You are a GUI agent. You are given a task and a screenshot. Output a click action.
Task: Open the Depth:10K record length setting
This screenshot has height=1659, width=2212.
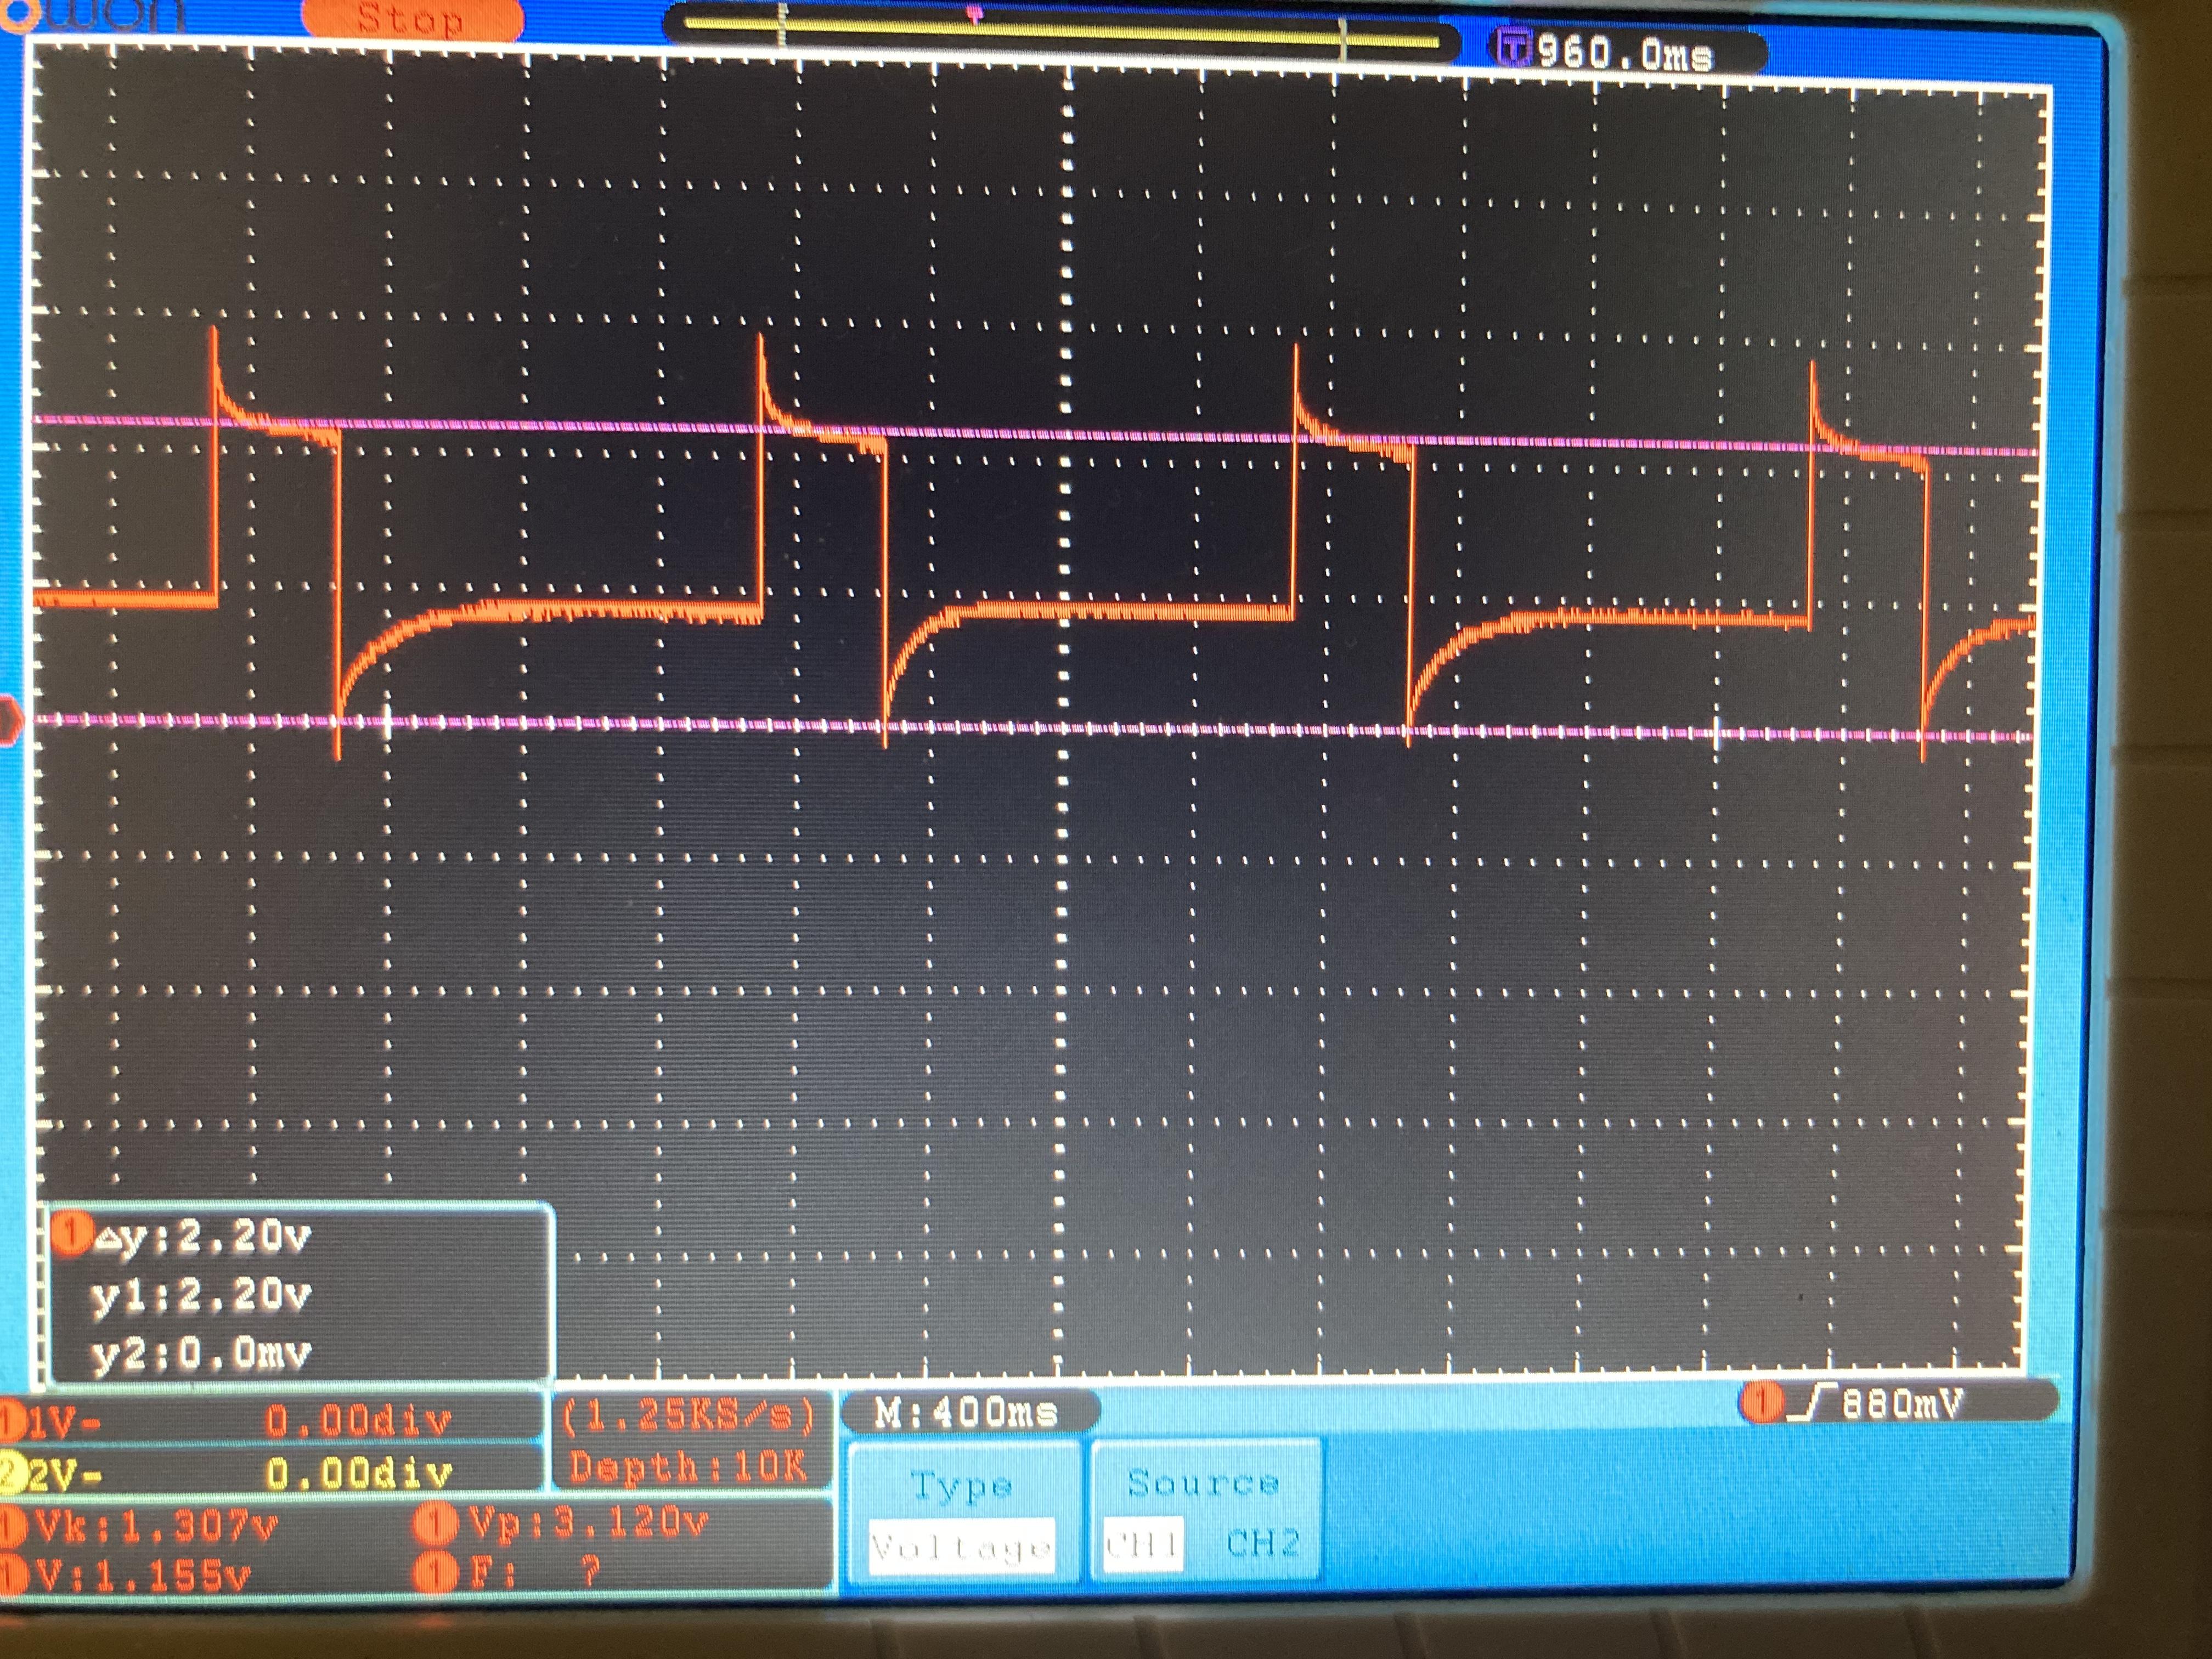[688, 1467]
